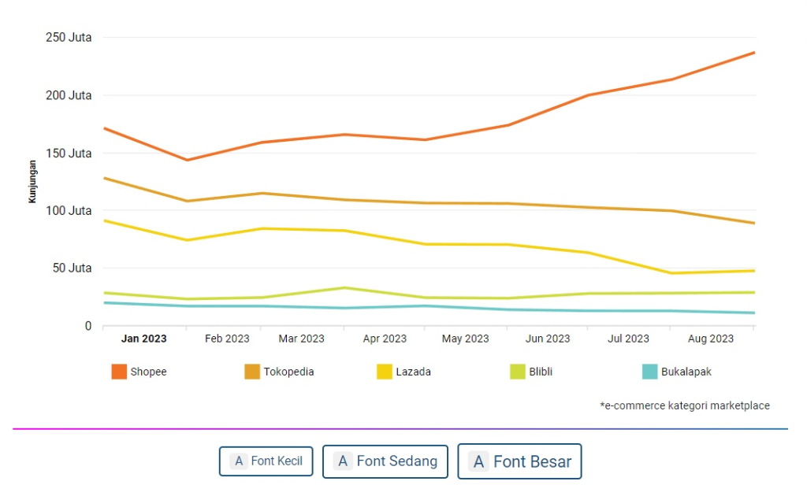807x496 pixels.
Task: Click the Shopee line's endpoint at Aug 2023
Action: click(x=753, y=53)
